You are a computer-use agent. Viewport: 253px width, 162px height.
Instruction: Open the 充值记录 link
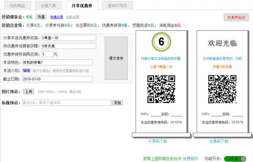[57, 17]
